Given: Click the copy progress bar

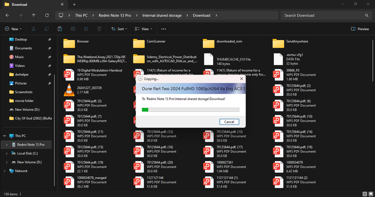Looking at the screenshot, I should (190, 110).
